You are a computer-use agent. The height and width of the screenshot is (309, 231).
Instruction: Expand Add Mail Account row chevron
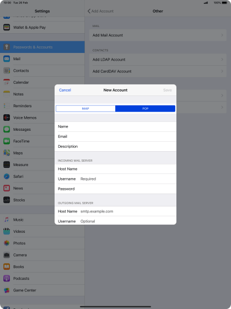[222, 35]
